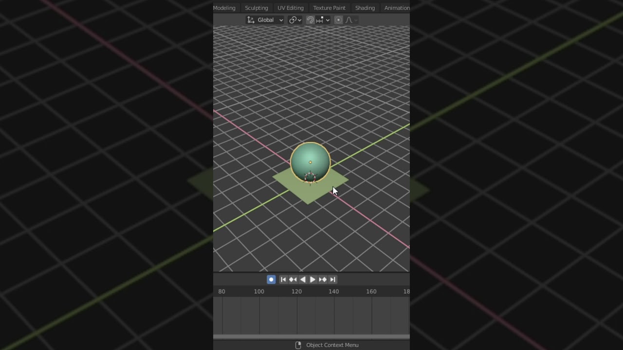Open the pivot point dropdown
Viewport: 623px width, 350px height.
click(295, 20)
